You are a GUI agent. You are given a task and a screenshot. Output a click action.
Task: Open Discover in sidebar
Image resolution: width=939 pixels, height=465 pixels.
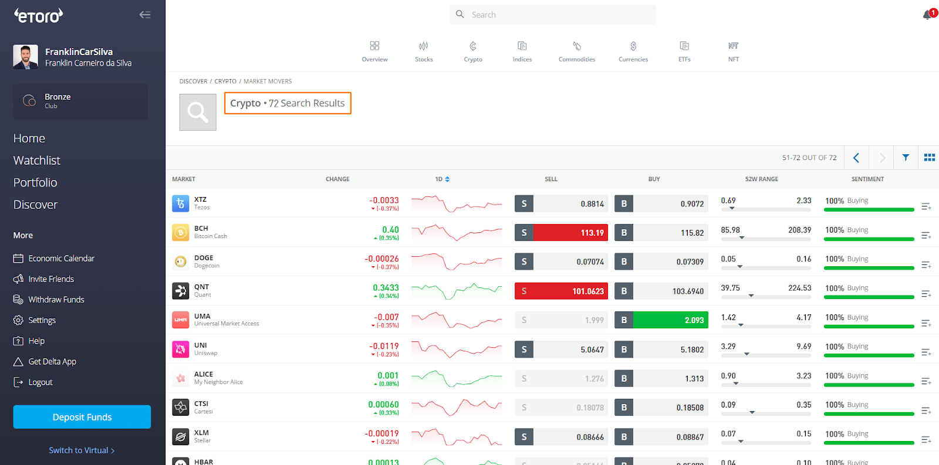(36, 205)
